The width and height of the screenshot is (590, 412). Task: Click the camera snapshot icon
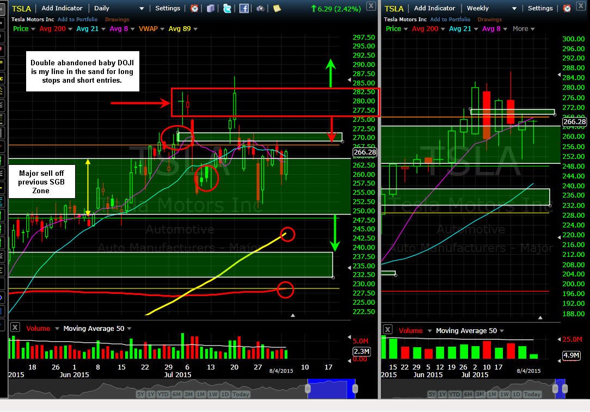[260, 8]
